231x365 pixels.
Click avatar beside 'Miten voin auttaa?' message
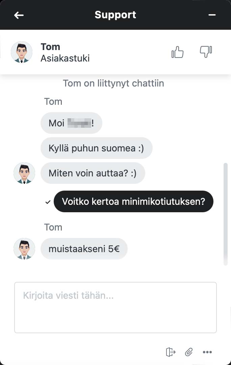(24, 173)
